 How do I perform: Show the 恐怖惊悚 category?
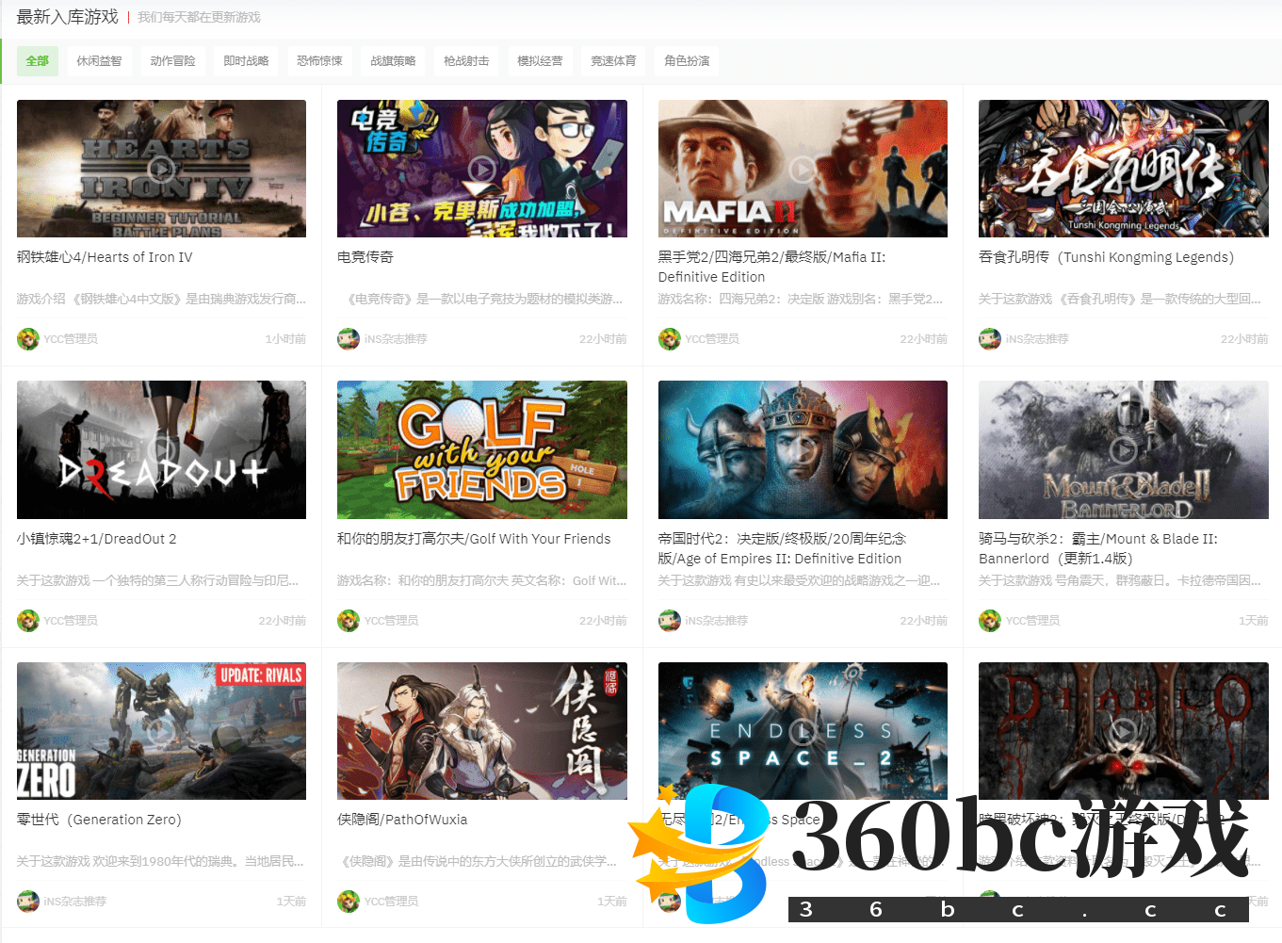pyautogui.click(x=319, y=61)
